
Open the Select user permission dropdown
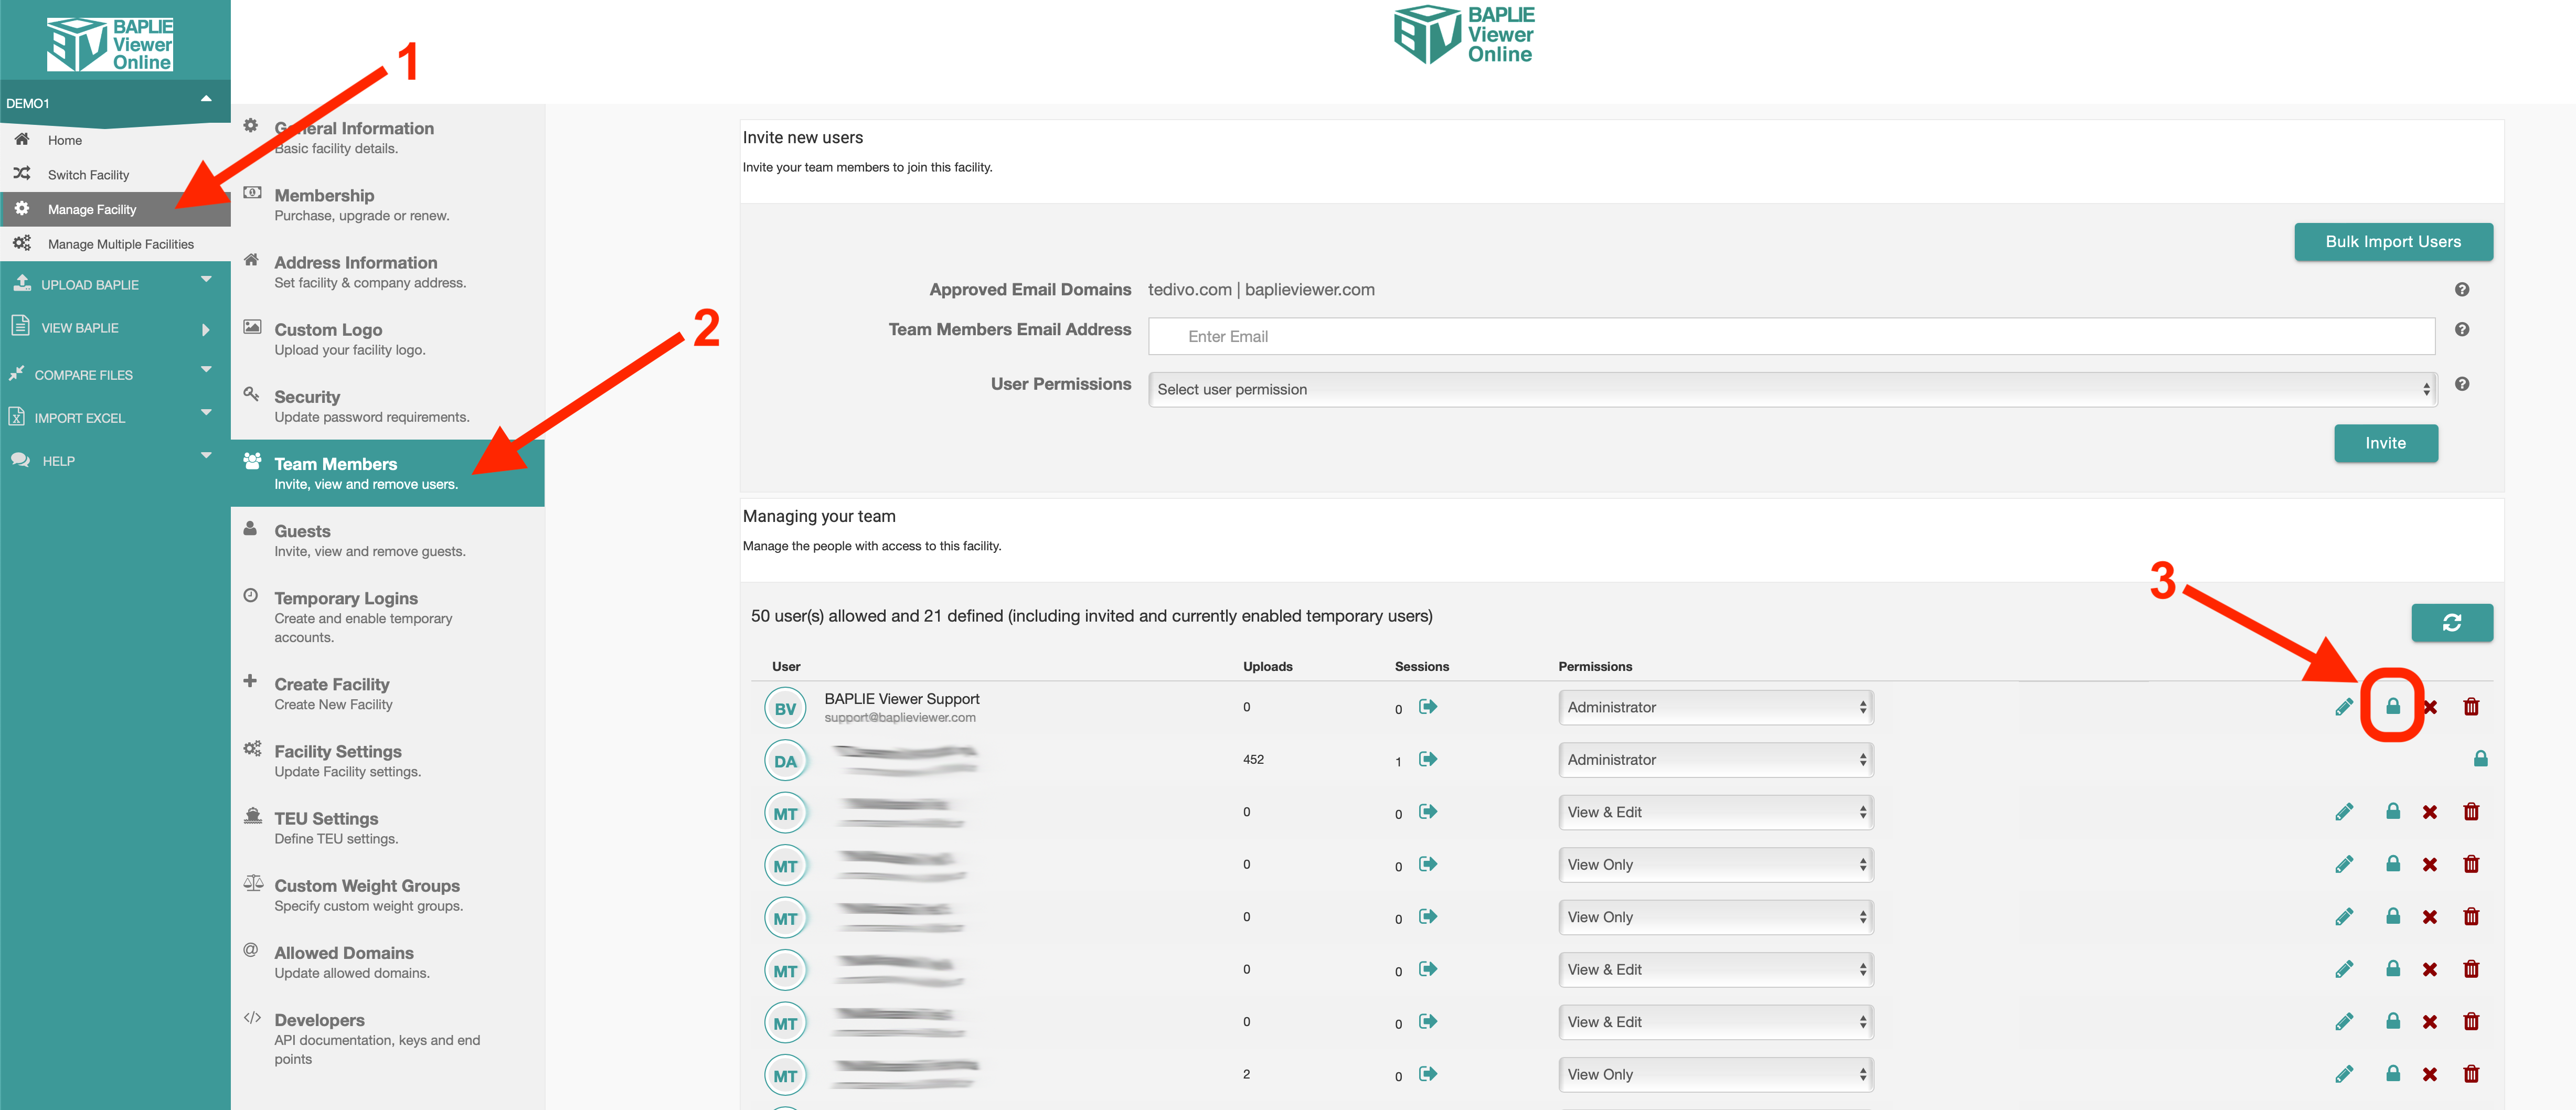click(x=1791, y=390)
